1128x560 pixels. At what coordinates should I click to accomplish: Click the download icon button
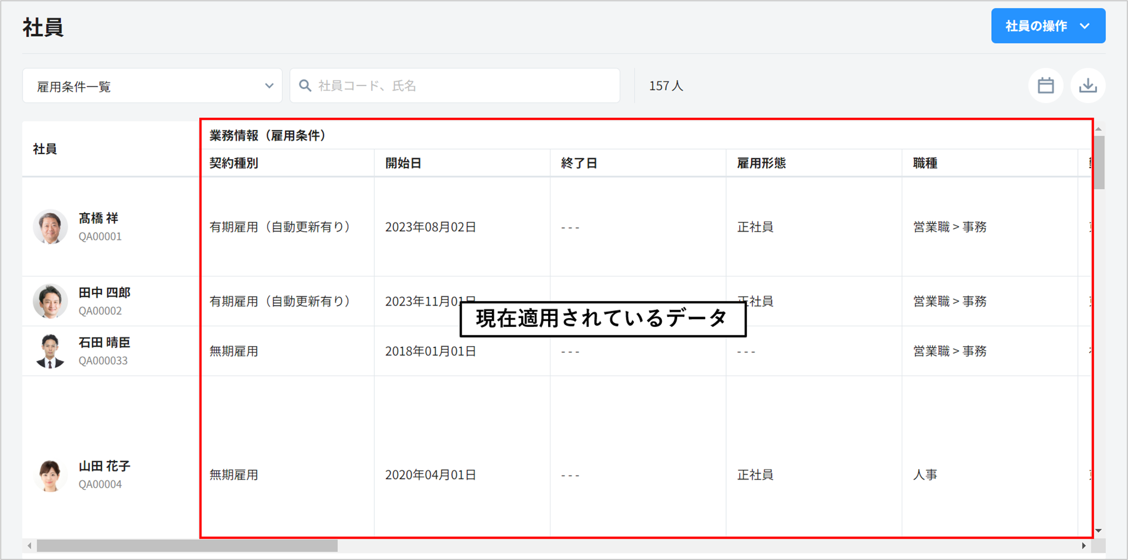[x=1087, y=86]
